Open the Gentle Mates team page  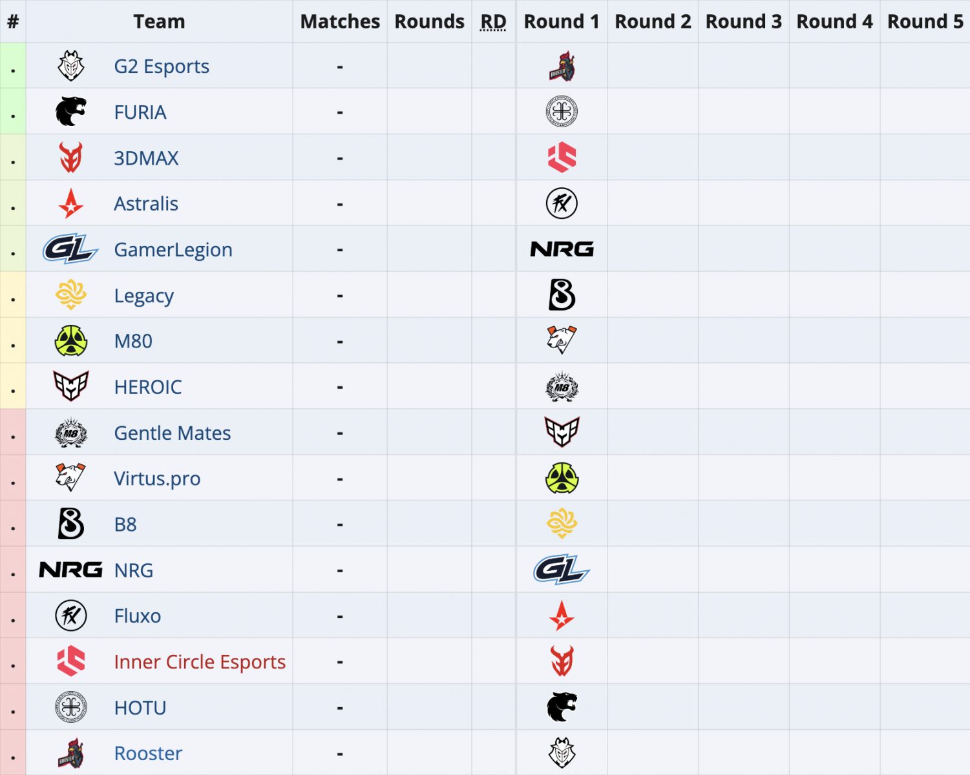coord(173,433)
